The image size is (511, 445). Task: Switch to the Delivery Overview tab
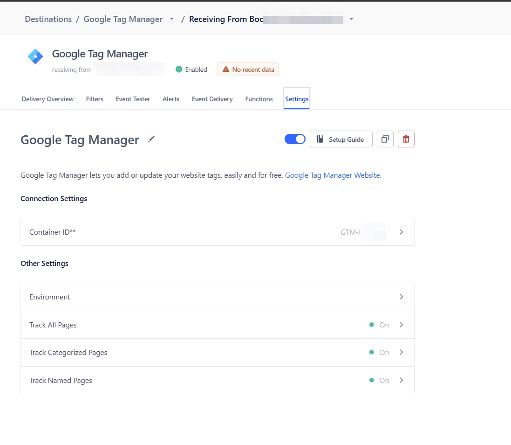(x=48, y=99)
